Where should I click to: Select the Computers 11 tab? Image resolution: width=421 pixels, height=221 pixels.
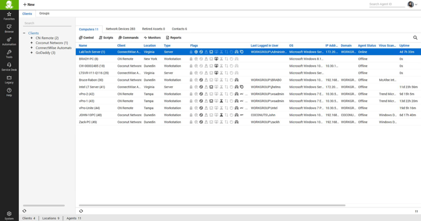point(89,29)
